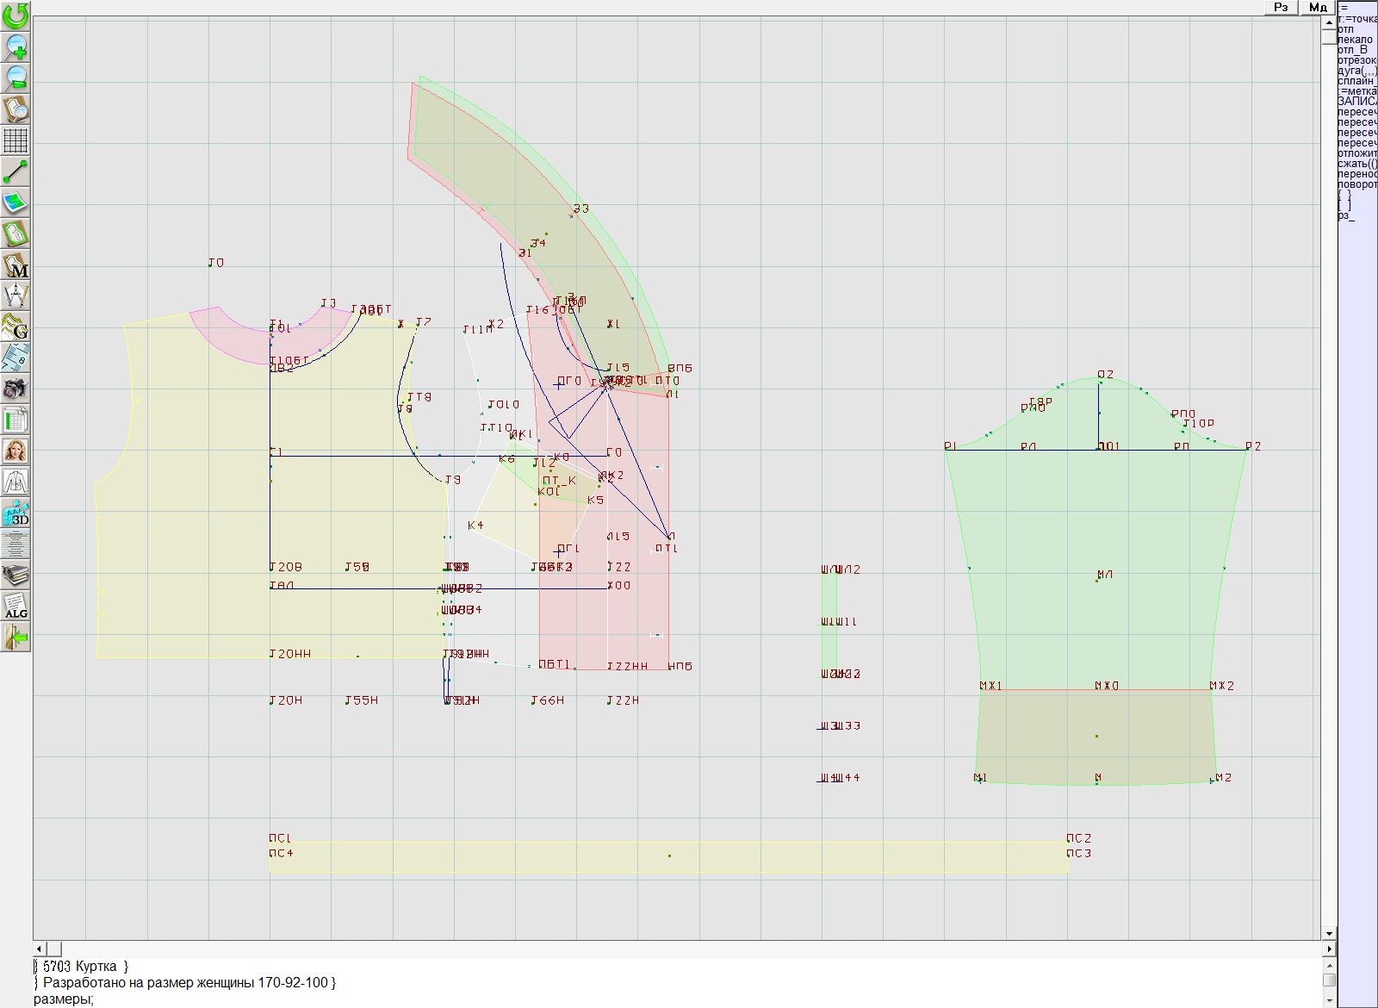The image size is (1378, 1008).
Task: Toggle the grid display icon
Action: [x=16, y=140]
